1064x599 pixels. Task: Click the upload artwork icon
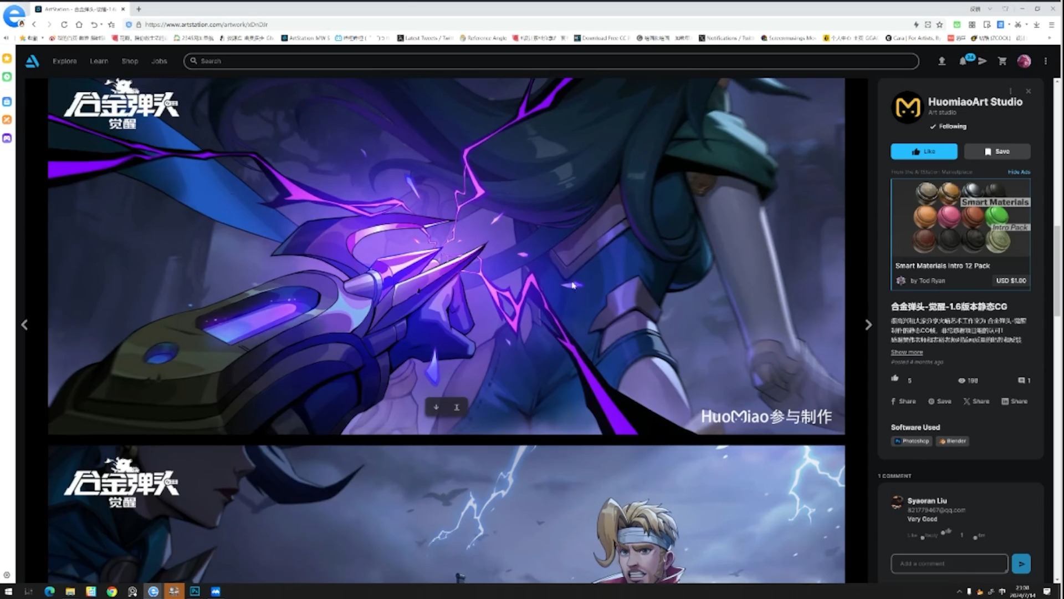tap(942, 61)
